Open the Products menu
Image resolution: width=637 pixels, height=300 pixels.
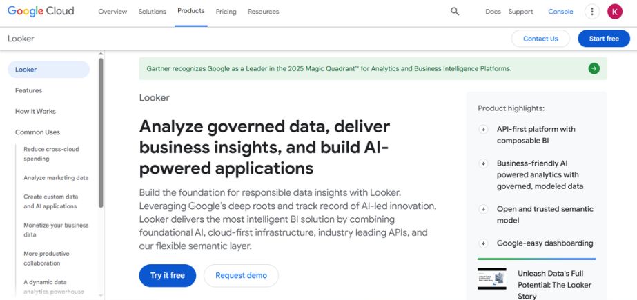coord(191,11)
